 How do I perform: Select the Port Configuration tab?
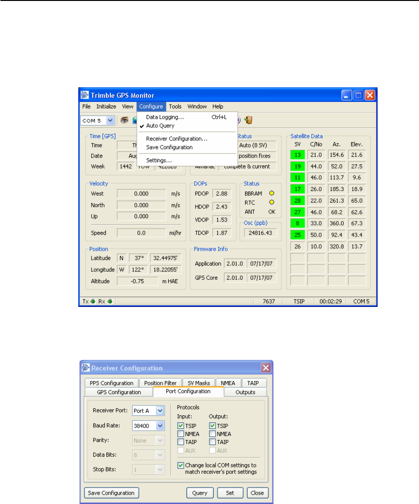click(x=188, y=391)
